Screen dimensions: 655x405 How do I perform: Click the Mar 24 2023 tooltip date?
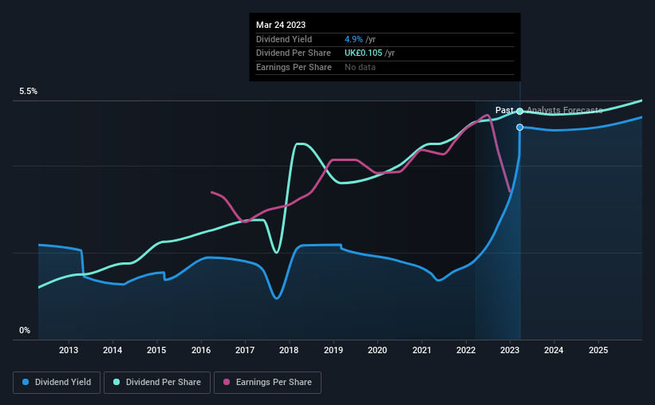[281, 25]
